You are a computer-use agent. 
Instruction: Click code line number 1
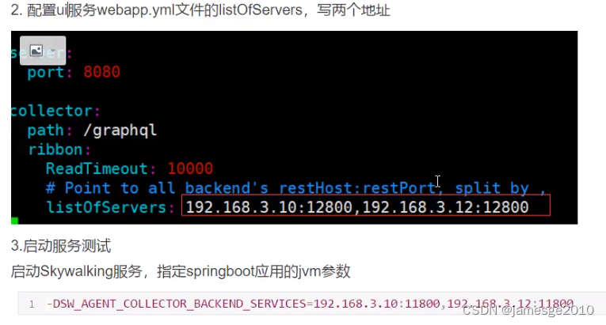(x=32, y=304)
